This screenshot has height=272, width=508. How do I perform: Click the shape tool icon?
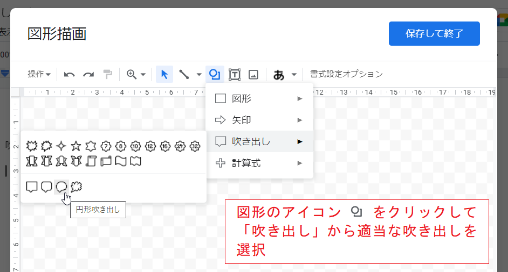(215, 74)
